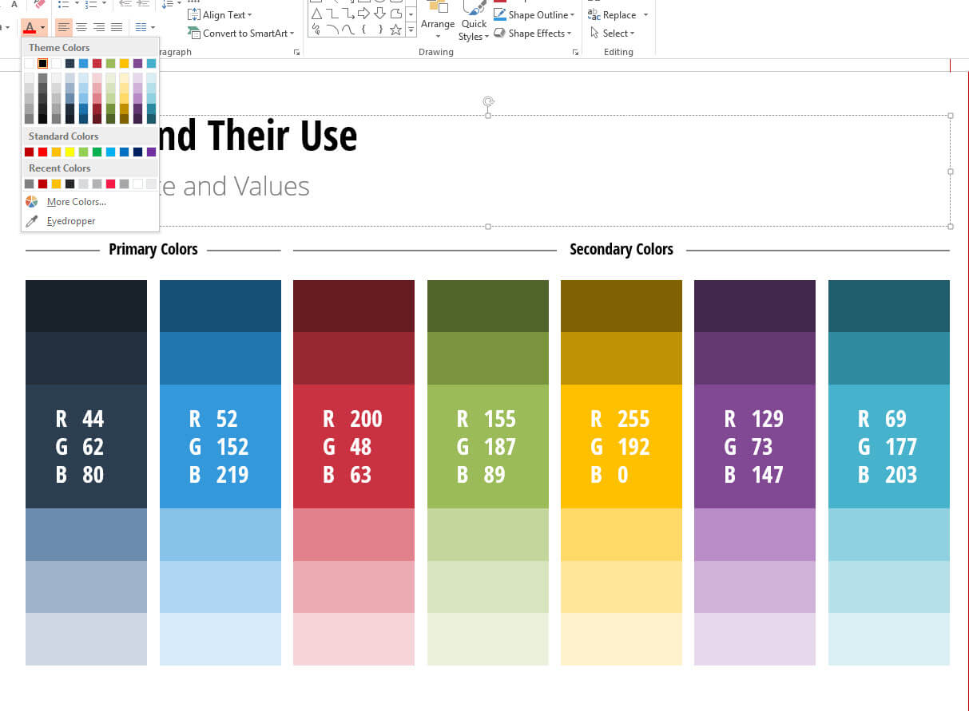Toggle center text alignment
This screenshot has width=969, height=711.
coord(81,26)
